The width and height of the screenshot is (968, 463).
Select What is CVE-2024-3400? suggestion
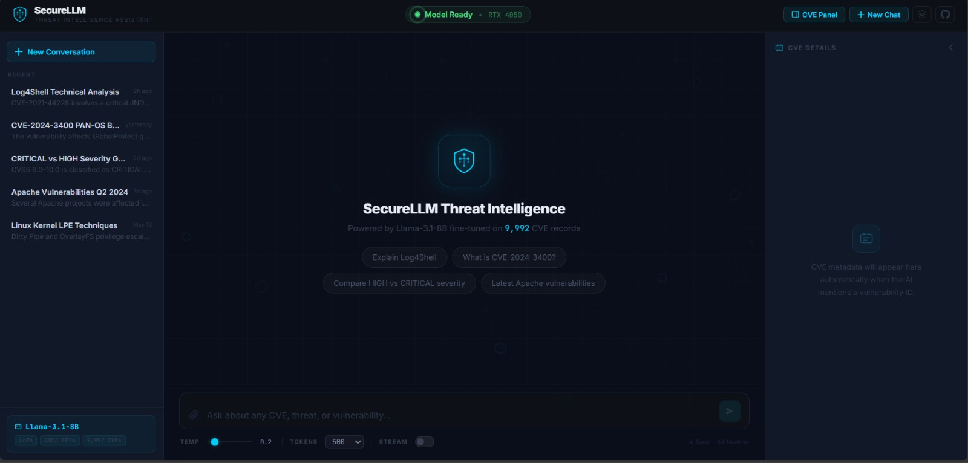tap(509, 257)
